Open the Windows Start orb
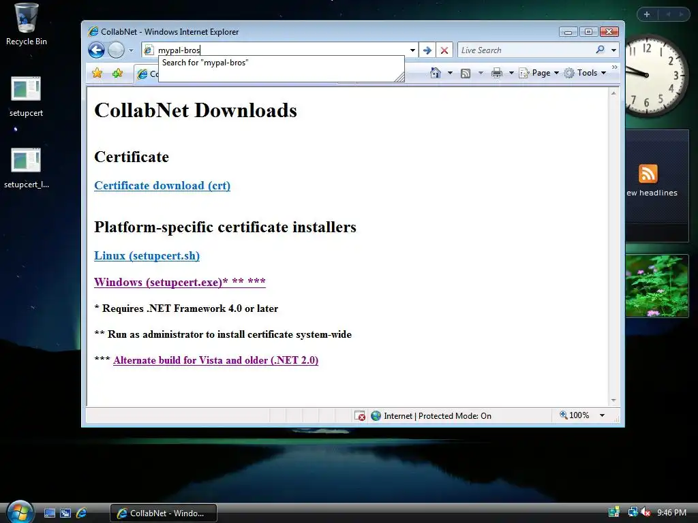Screen dimensions: 698x523 20,512
